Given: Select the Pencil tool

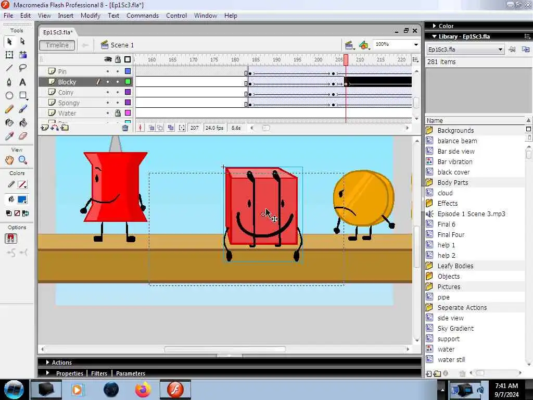Looking at the screenshot, I should 9,109.
